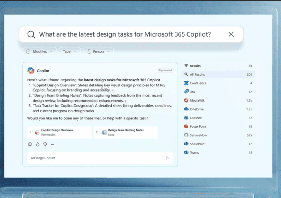Expand the Person filter dropdown
Viewport: 281px width, 198px height.
(x=98, y=51)
